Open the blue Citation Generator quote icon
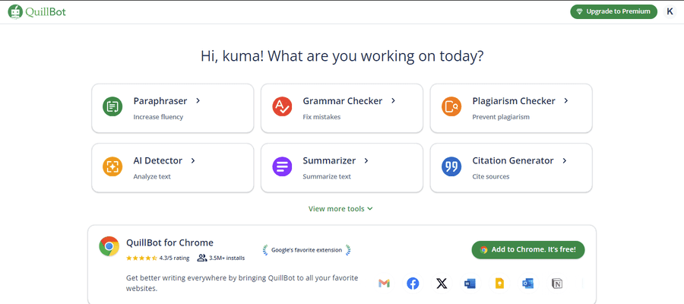 pyautogui.click(x=451, y=166)
